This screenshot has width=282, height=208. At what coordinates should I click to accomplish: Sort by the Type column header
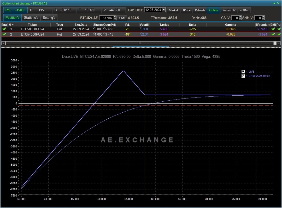[x=60, y=25]
